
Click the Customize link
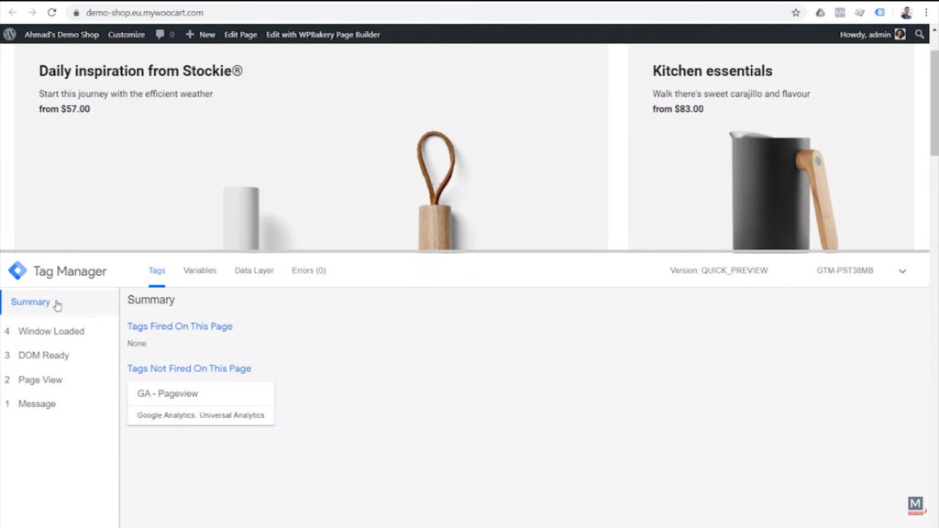(127, 34)
